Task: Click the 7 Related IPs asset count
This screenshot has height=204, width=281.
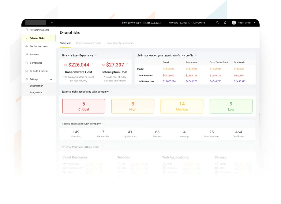Action: coord(103,134)
